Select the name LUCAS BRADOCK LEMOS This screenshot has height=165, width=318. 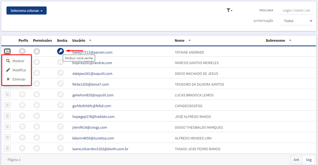click(194, 95)
